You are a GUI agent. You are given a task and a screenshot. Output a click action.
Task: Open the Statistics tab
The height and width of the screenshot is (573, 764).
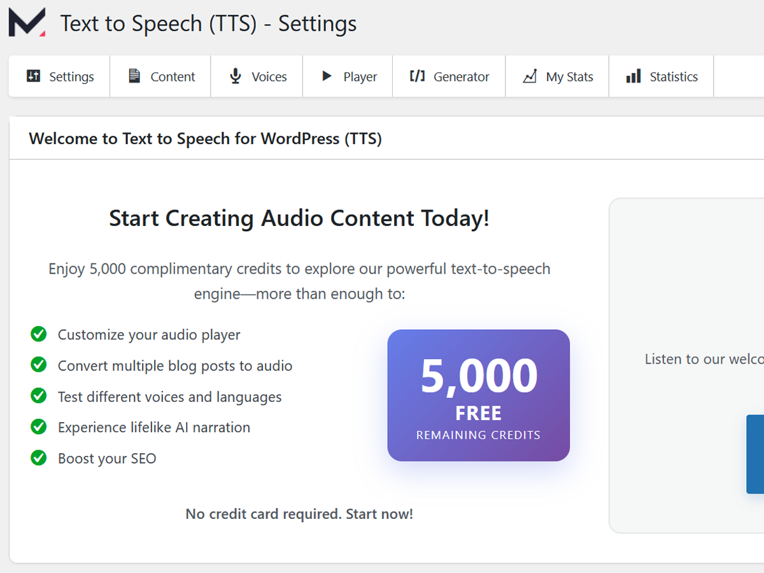click(x=661, y=76)
